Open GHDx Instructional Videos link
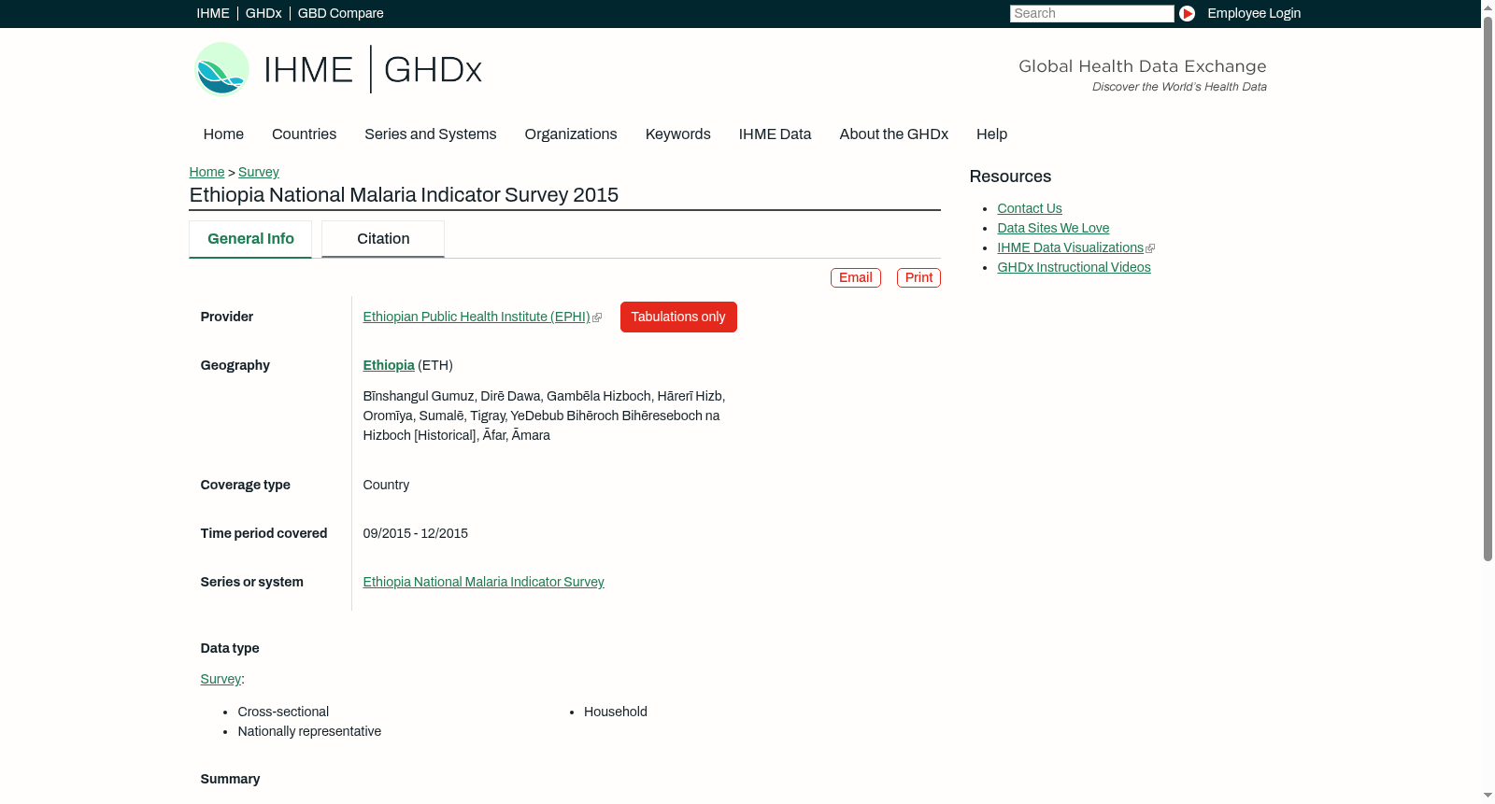This screenshot has height=804, width=1495. pyautogui.click(x=1074, y=267)
